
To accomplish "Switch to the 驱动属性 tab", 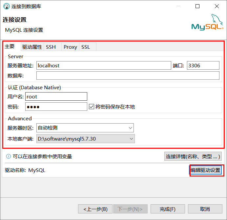I will point(32,47).
